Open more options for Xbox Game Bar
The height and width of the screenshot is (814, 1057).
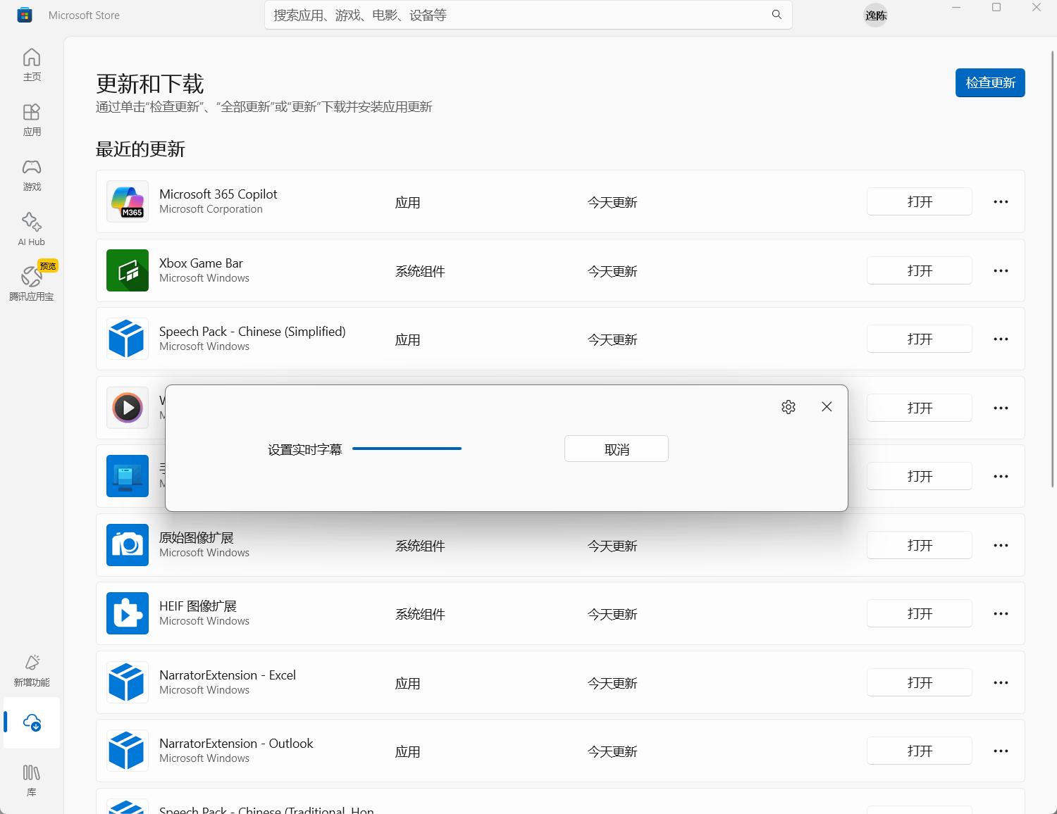[1001, 270]
